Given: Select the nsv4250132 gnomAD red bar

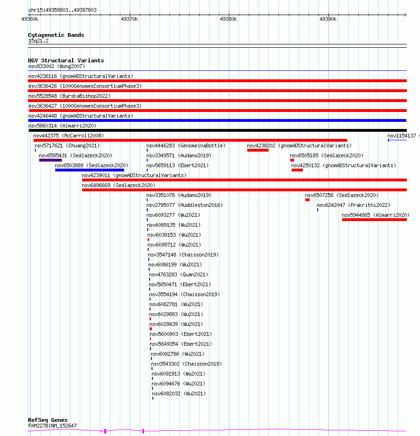Looking at the screenshot, I should (x=297, y=170).
